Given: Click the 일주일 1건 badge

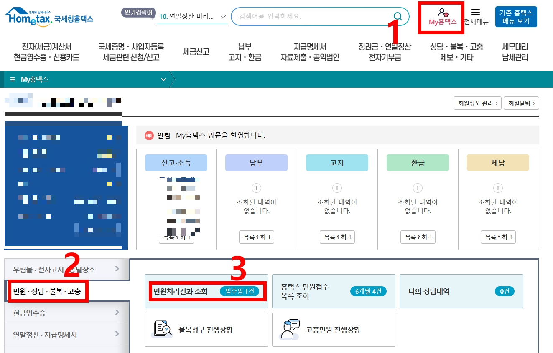Looking at the screenshot, I should (x=240, y=291).
